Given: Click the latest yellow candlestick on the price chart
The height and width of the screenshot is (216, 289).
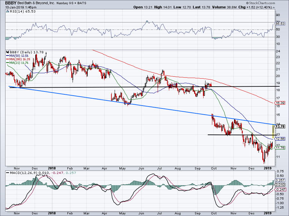Looking at the screenshot, I should click(273, 131).
